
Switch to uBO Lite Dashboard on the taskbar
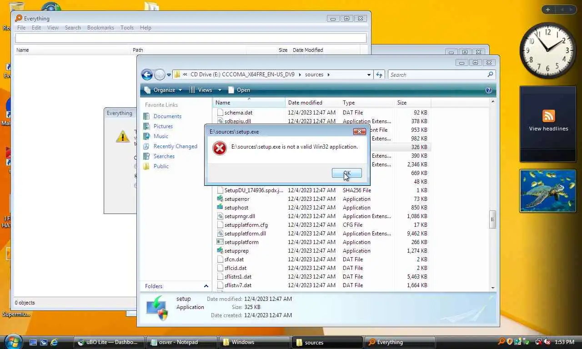point(110,342)
